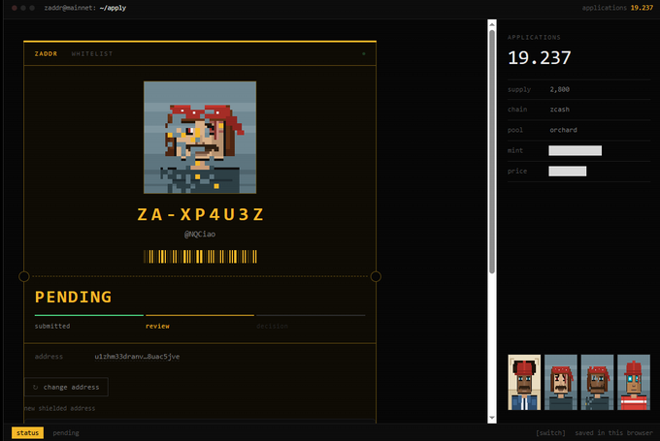
Task: Click the zaddr@mainnet: ~/apply title text
Action: [x=85, y=8]
